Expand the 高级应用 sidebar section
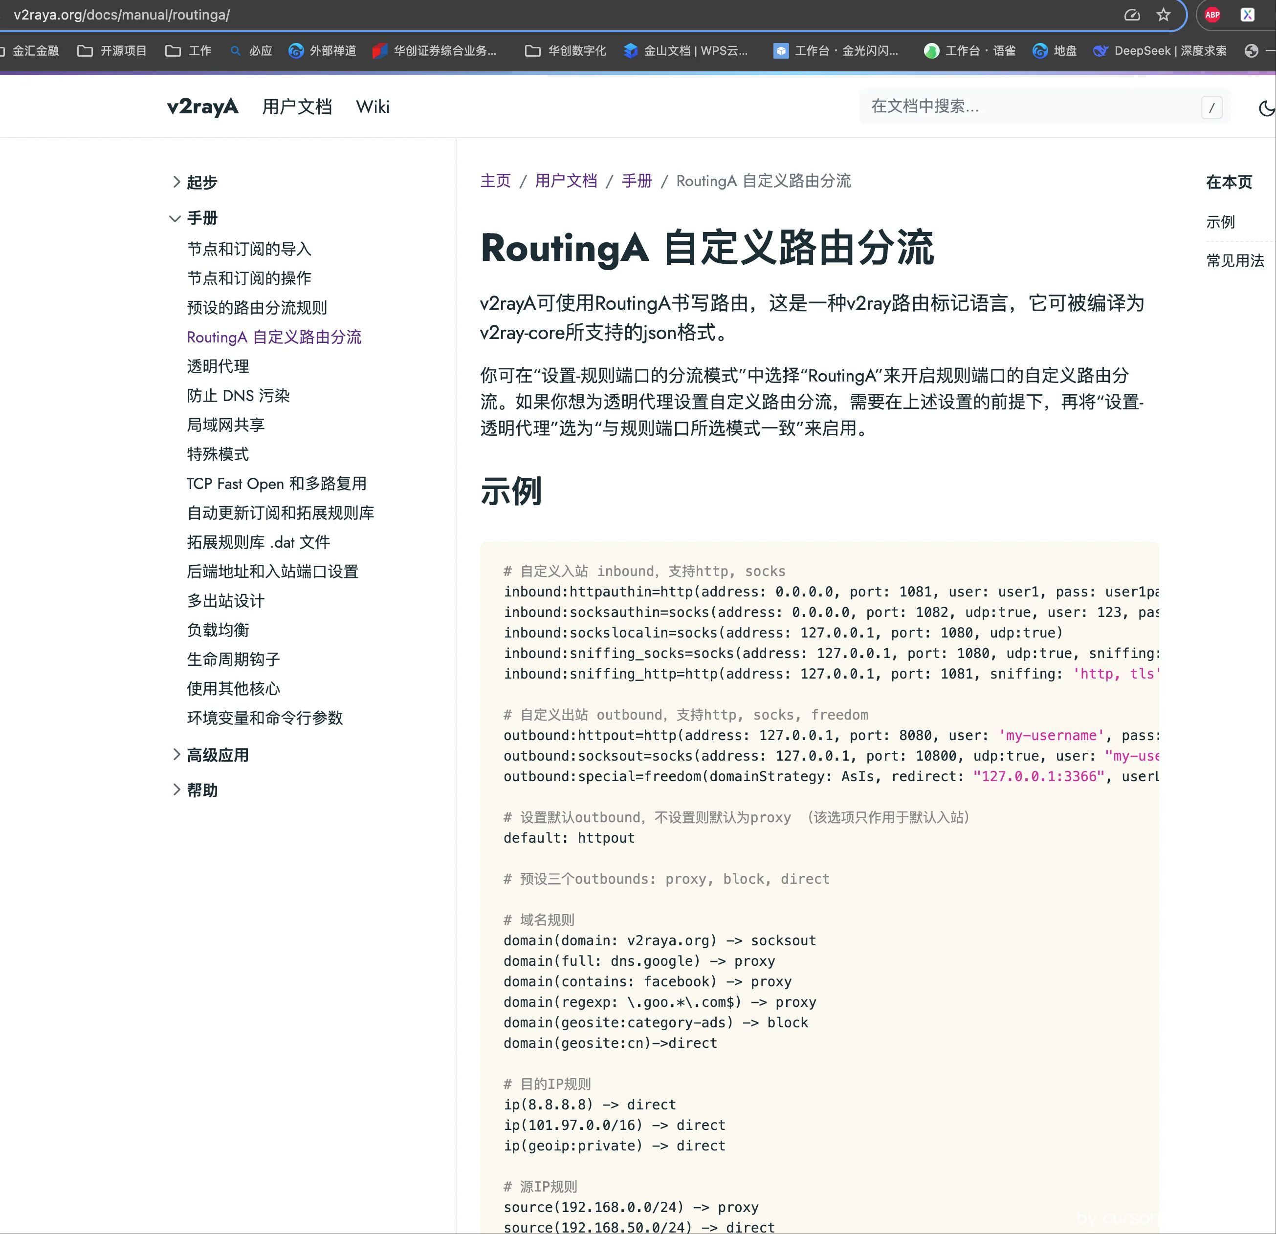 210,755
